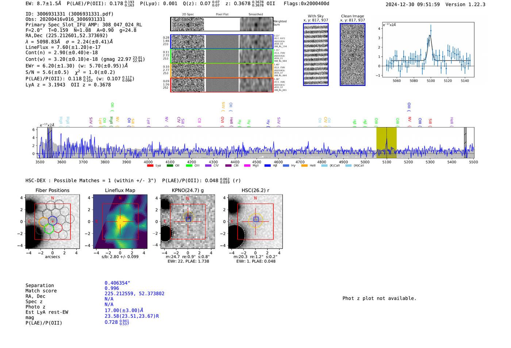
Task: Click the Est LyA rest-EW value 17.00(±3.00)Å
Action: 124,310
